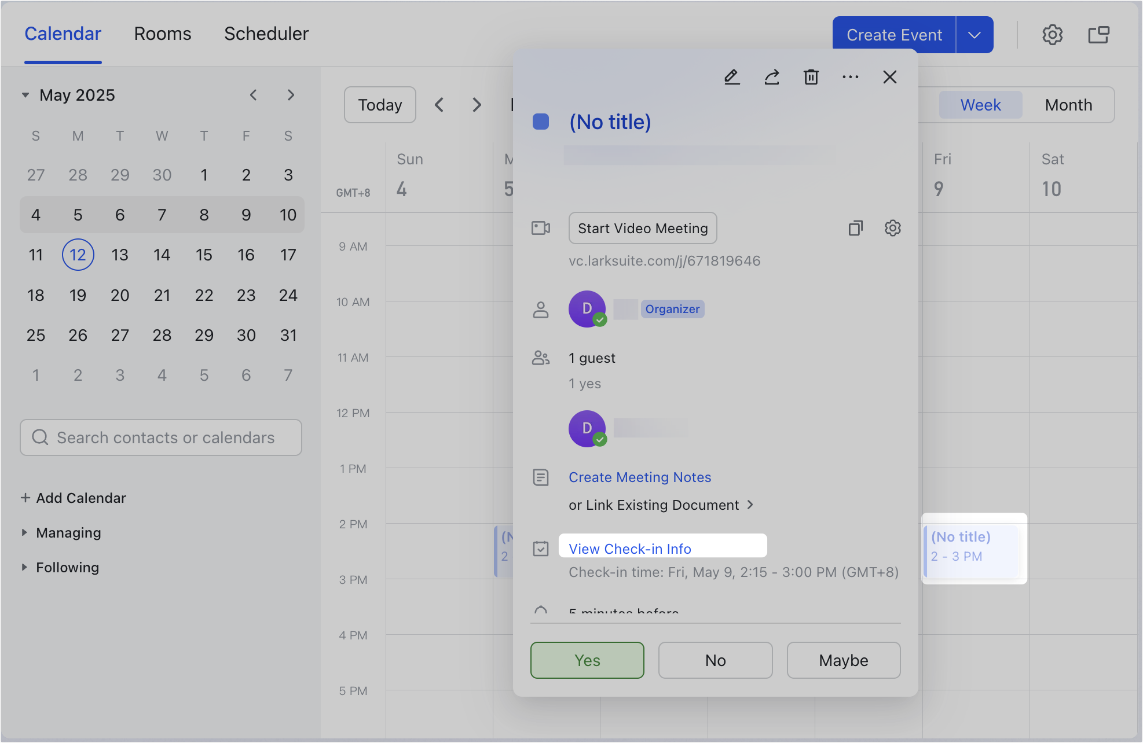The height and width of the screenshot is (743, 1143).
Task: Switch to Month view
Action: pos(1068,105)
